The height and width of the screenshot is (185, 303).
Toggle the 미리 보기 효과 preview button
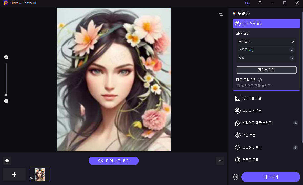(x=114, y=161)
